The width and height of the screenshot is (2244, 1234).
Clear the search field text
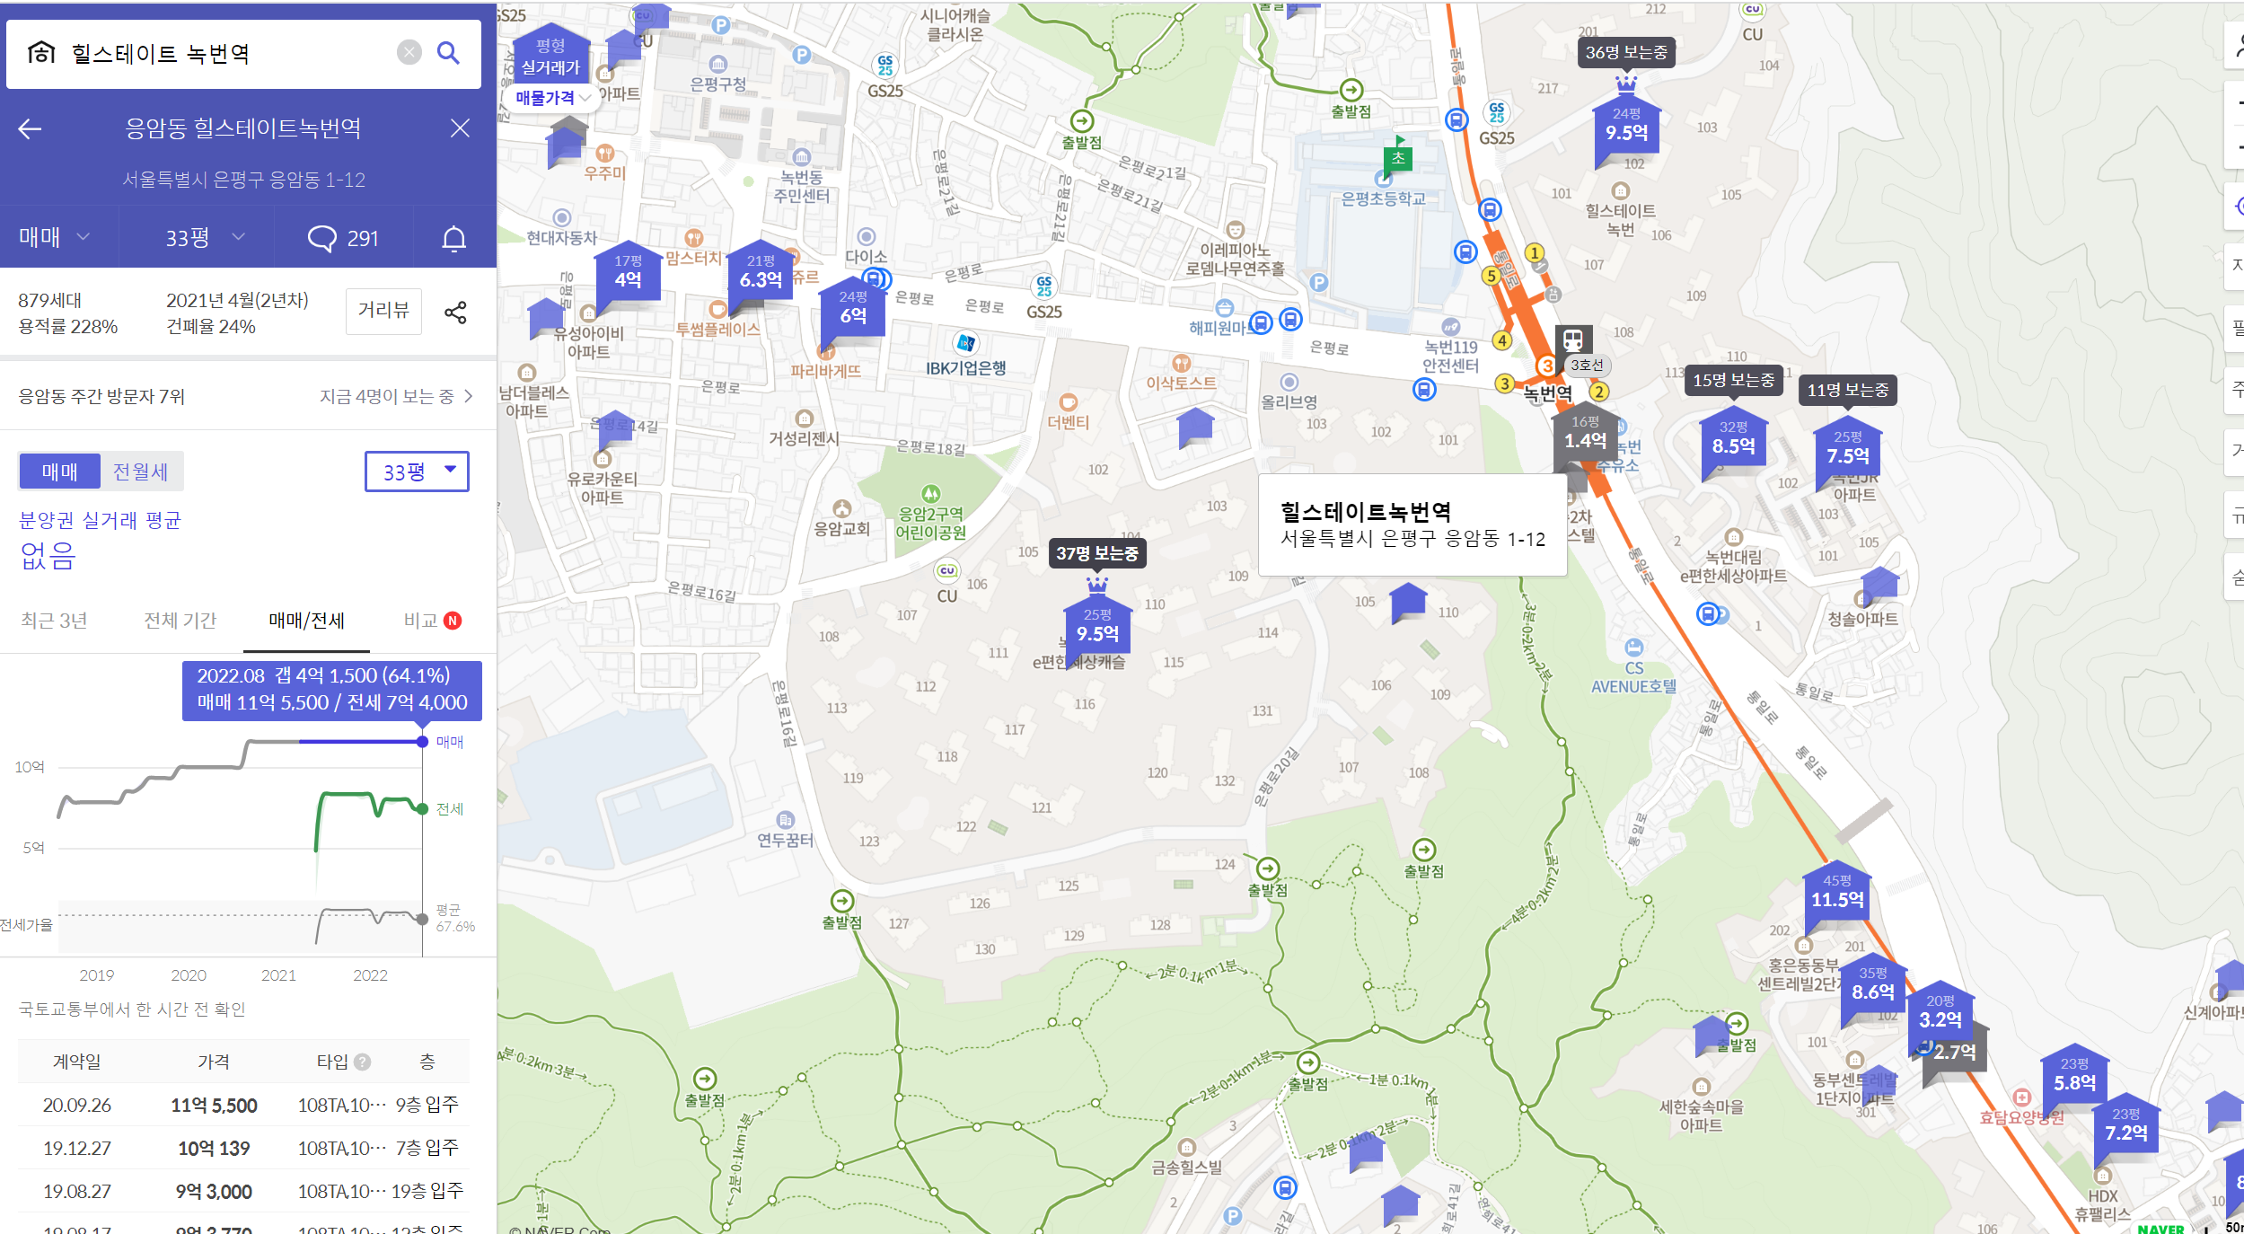point(409,53)
